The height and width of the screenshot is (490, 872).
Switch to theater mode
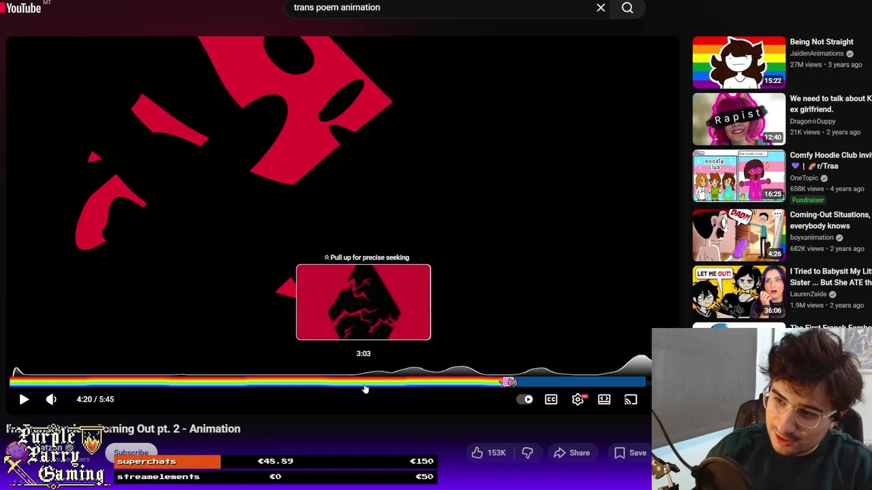[x=604, y=399]
